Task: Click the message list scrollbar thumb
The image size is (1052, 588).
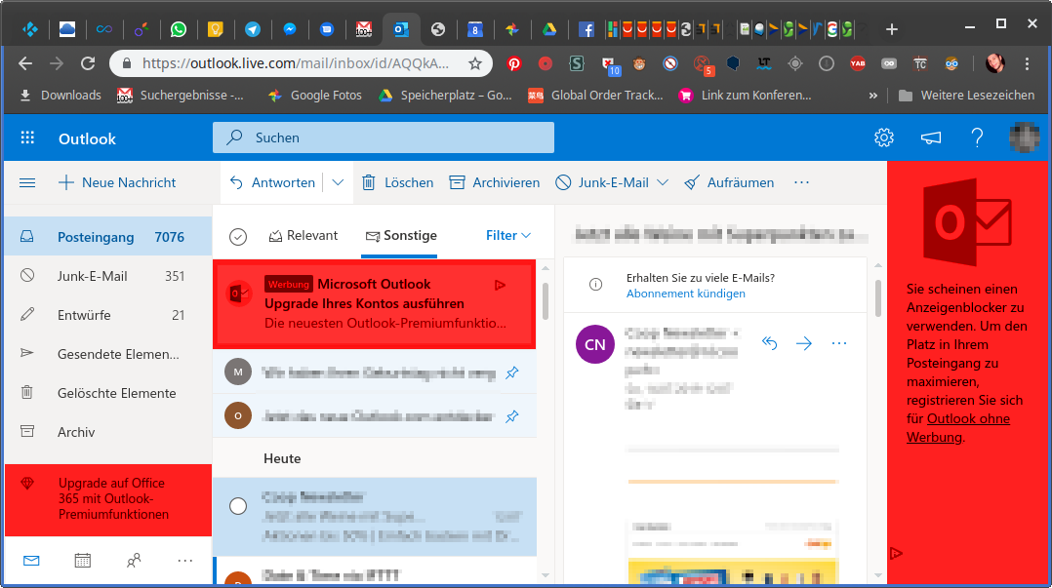Action: click(546, 301)
